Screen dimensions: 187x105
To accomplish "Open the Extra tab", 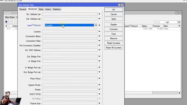I will (x=41, y=9).
